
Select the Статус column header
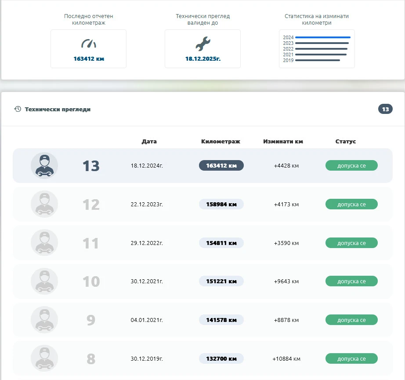[345, 142]
